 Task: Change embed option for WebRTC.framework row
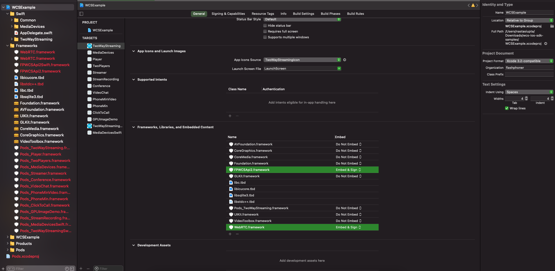[348, 227]
